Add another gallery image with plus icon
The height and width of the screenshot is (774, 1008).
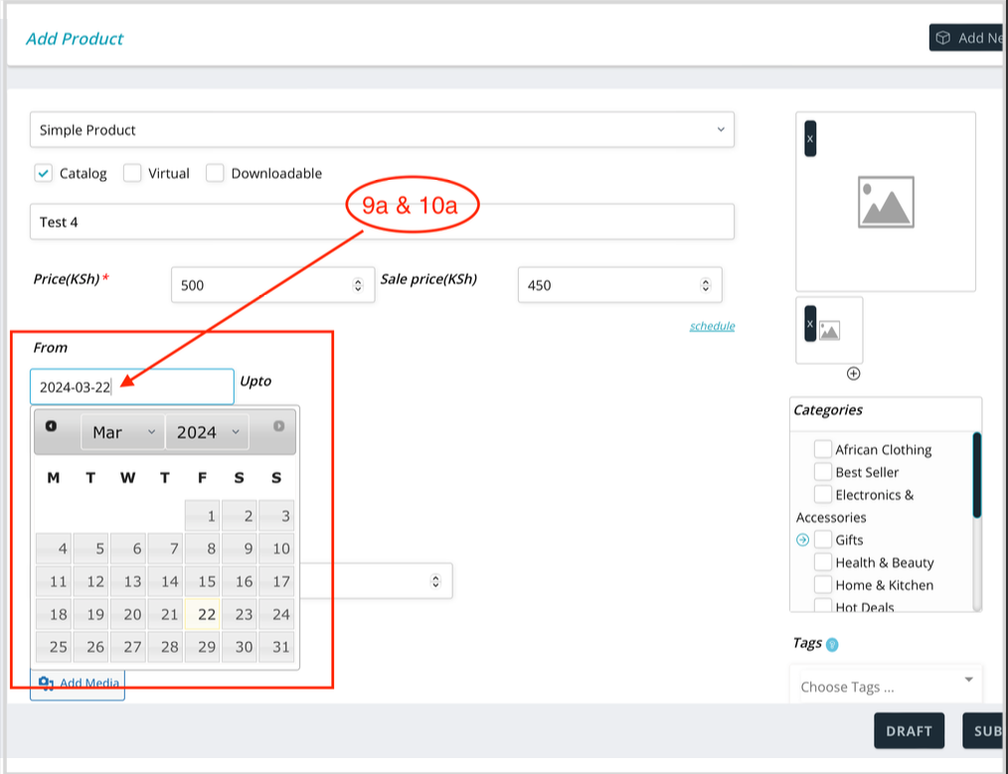[x=853, y=374]
